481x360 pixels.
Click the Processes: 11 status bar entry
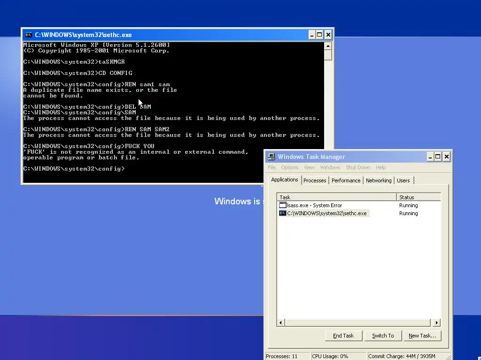click(287, 356)
